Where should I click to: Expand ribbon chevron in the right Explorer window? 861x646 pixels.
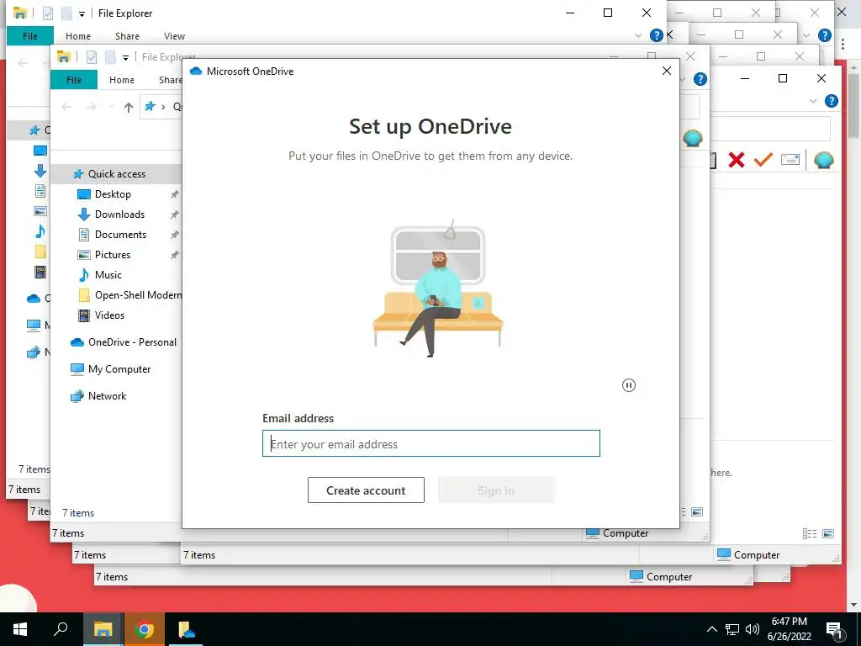[813, 101]
